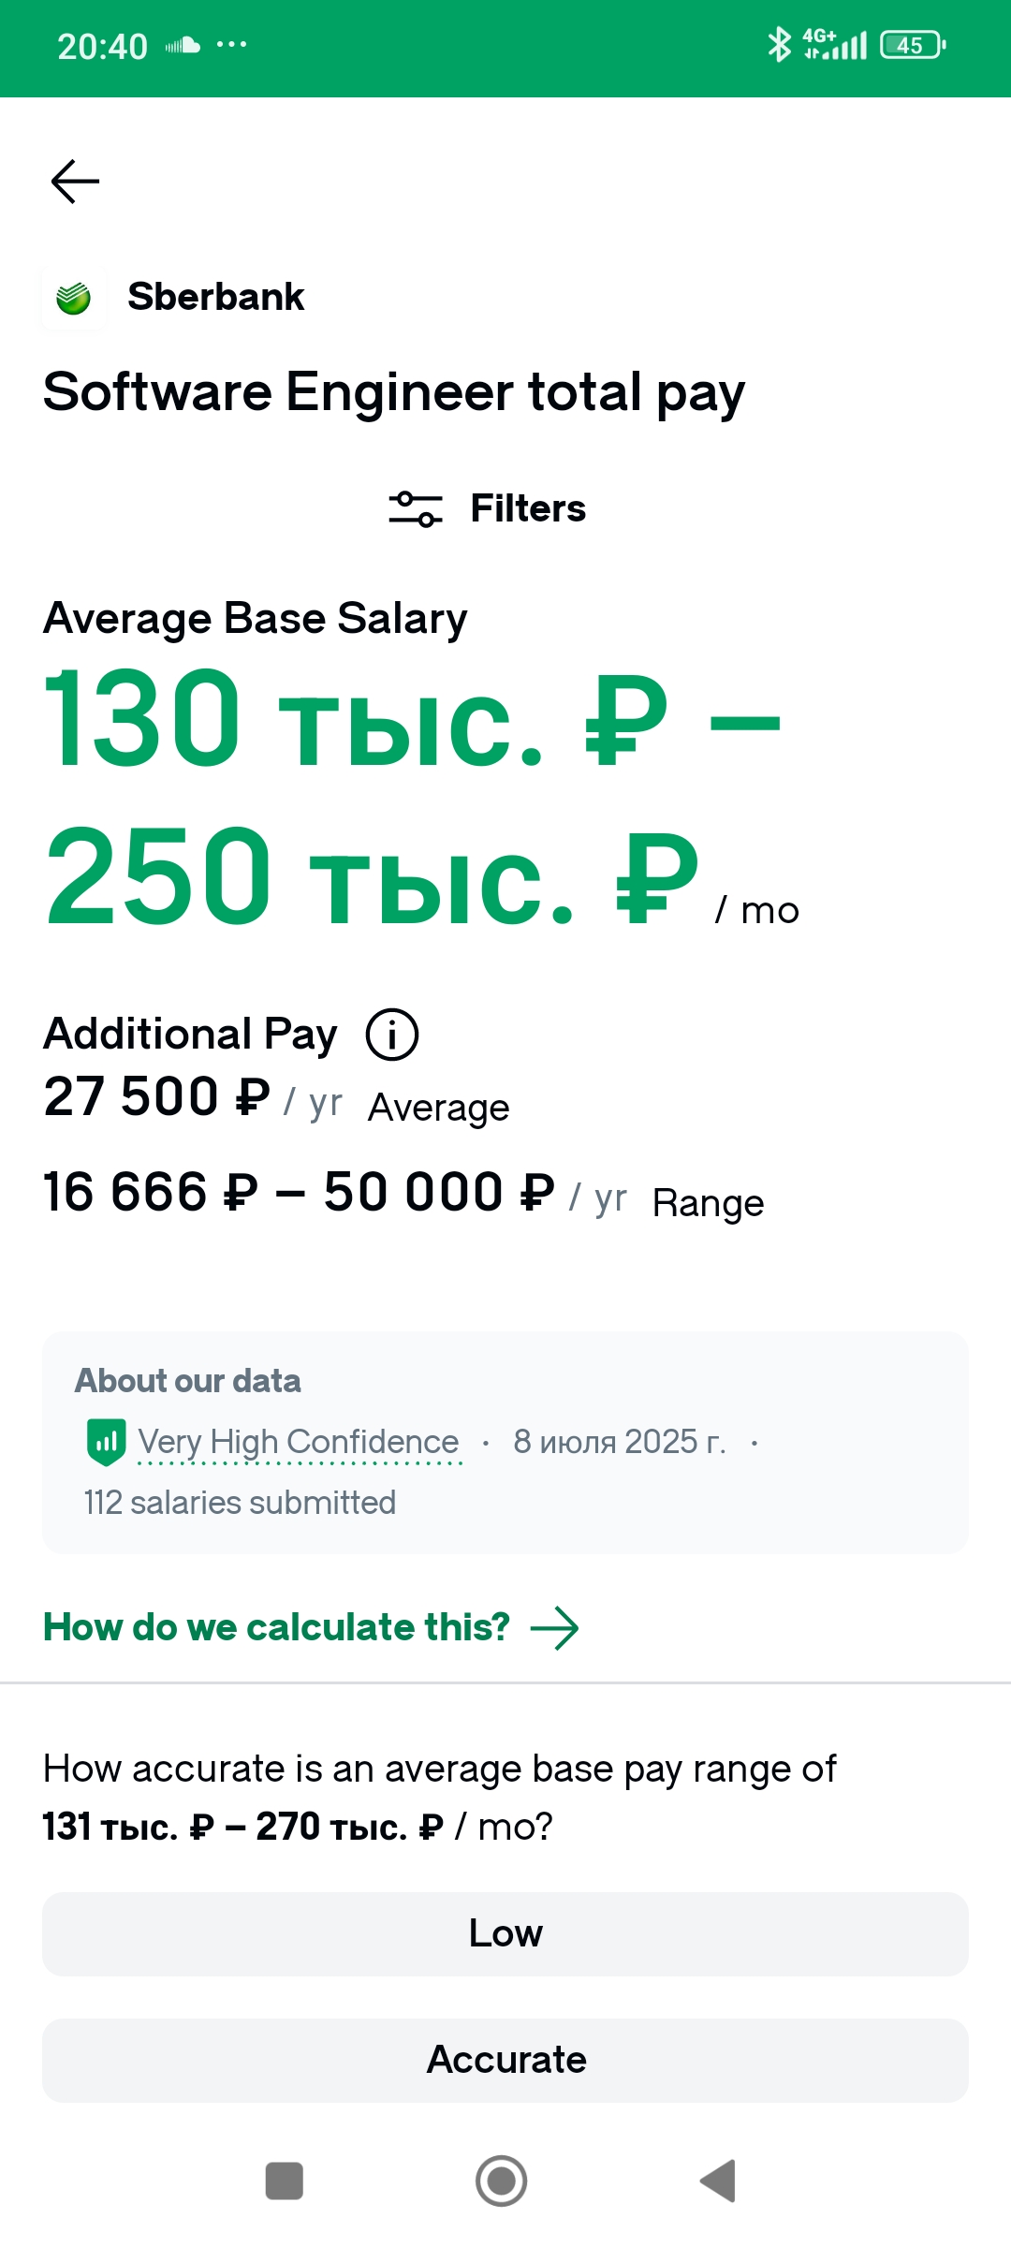The width and height of the screenshot is (1011, 2247).
Task: Rate the pay range as Low
Action: 505,1934
